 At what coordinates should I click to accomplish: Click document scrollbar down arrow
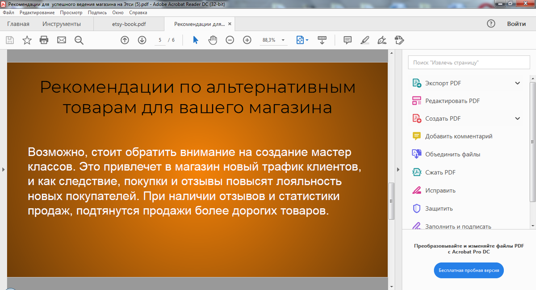click(391, 286)
